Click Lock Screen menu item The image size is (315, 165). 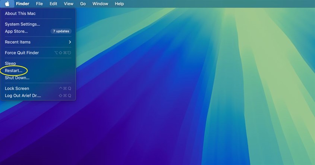pos(17,88)
